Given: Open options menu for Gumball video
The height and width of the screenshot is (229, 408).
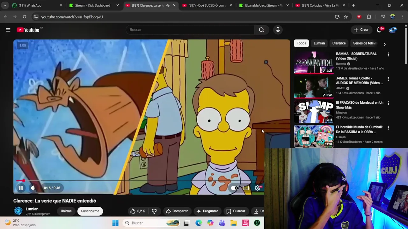Looking at the screenshot, I should (x=388, y=128).
